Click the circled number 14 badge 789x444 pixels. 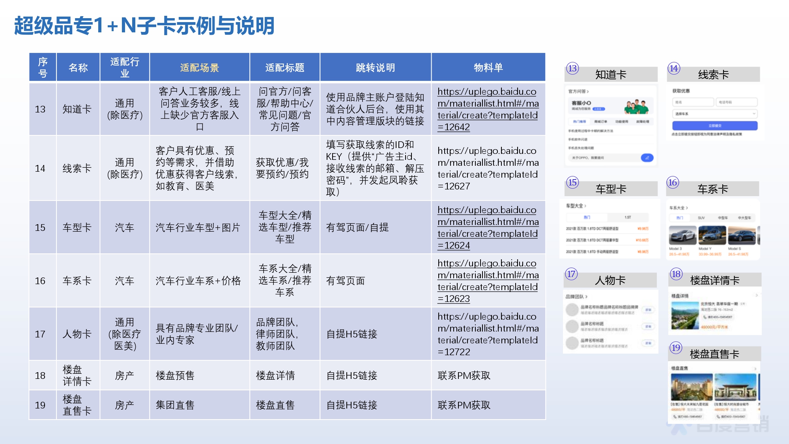click(x=674, y=69)
